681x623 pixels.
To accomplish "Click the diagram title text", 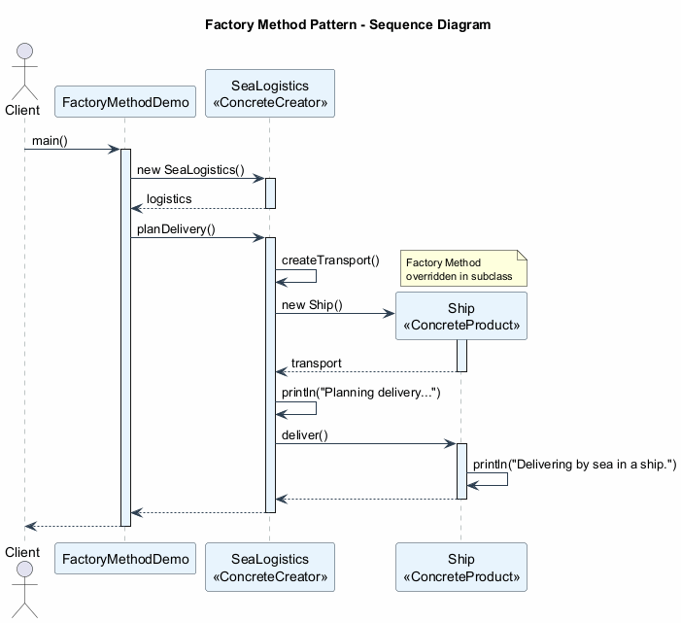I will tap(348, 24).
